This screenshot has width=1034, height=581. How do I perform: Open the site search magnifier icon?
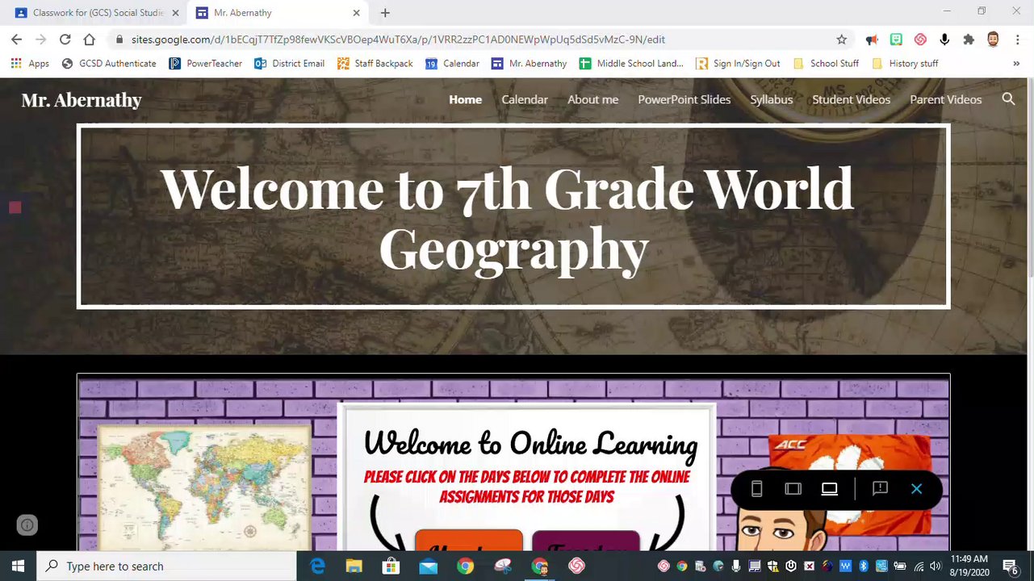coord(1008,99)
